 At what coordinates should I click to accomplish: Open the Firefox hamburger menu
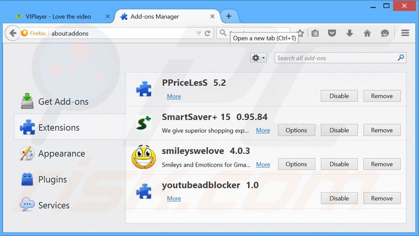tap(405, 33)
